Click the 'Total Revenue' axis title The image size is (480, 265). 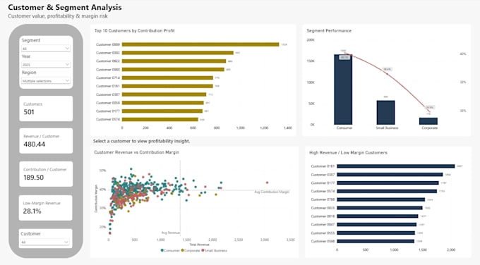pos(199,245)
